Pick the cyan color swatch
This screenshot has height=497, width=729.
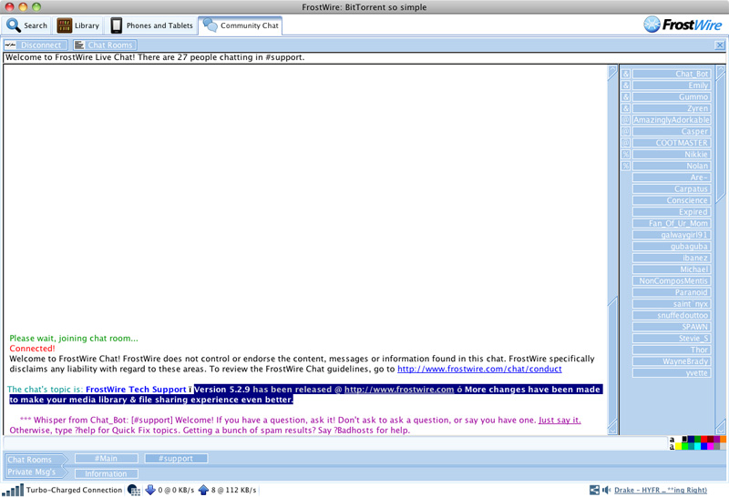(697, 446)
